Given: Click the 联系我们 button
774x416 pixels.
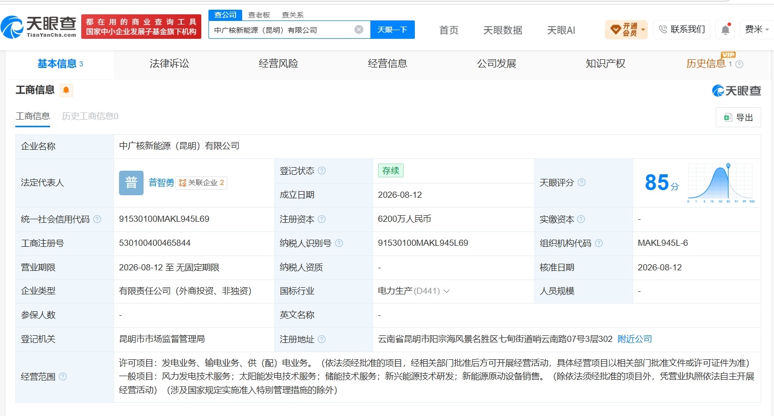Looking at the screenshot, I should click(x=682, y=30).
